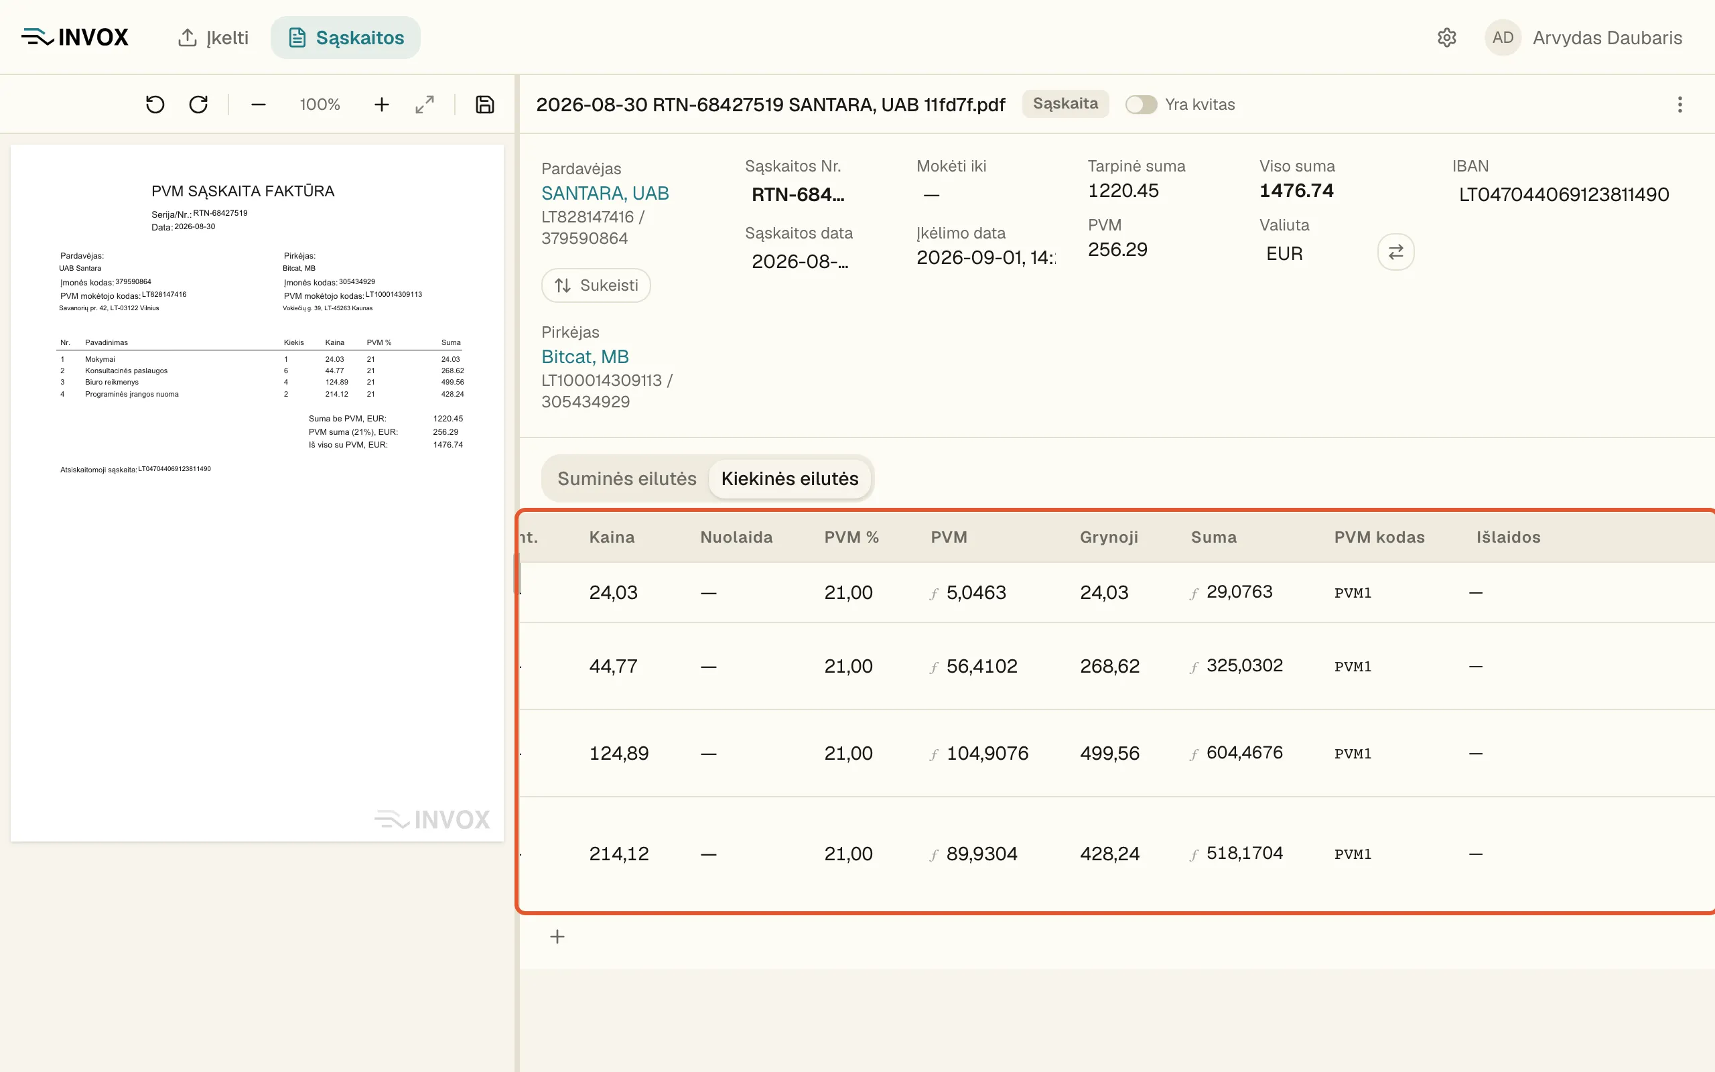The image size is (1715, 1072).
Task: Expand the preview to fullscreen
Action: click(x=425, y=105)
